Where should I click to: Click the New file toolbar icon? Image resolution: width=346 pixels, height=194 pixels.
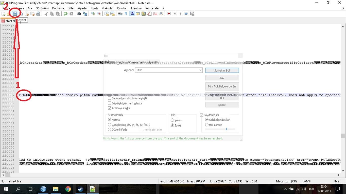pyautogui.click(x=4, y=14)
